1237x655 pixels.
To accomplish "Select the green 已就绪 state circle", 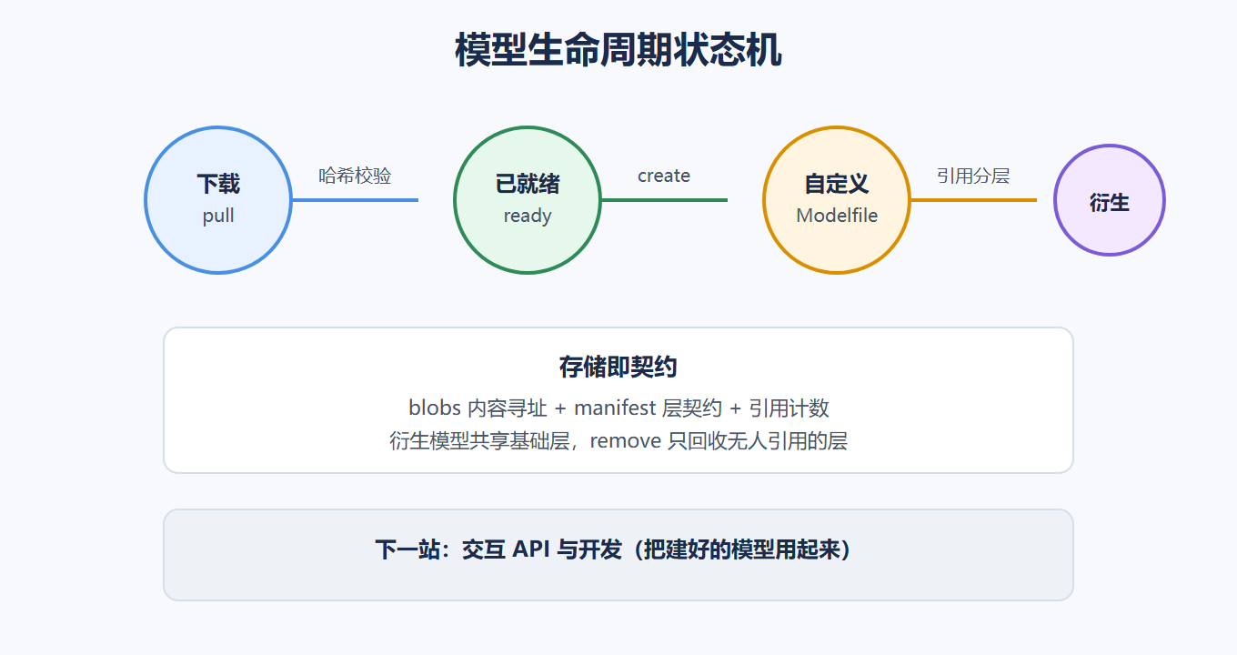I will coord(528,200).
